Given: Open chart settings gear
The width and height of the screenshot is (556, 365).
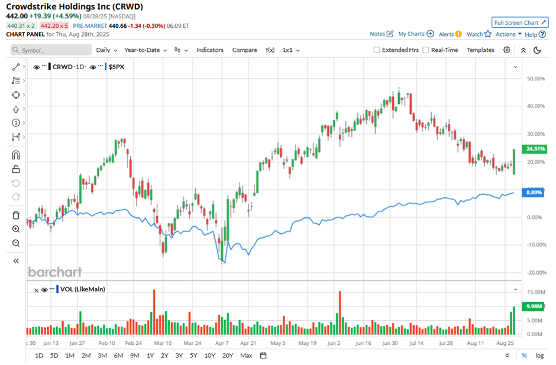Looking at the screenshot, I should (x=507, y=50).
